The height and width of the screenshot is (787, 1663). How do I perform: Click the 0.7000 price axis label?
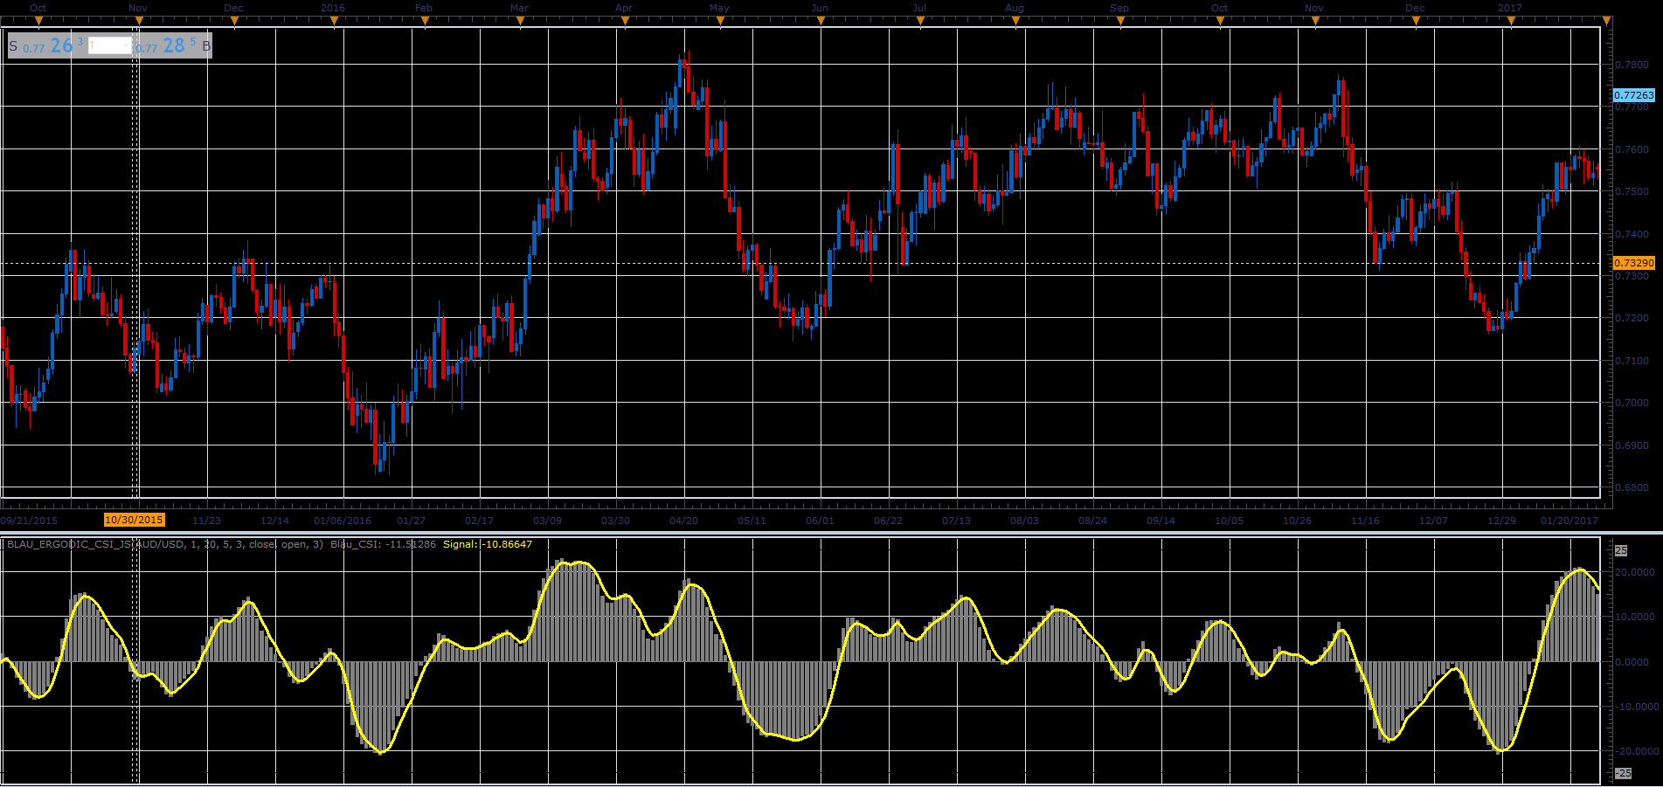click(1632, 403)
